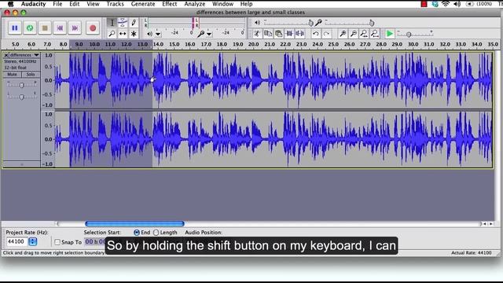Click the Cut scissors icon
This screenshot has height=283, width=503.
pos(257,33)
